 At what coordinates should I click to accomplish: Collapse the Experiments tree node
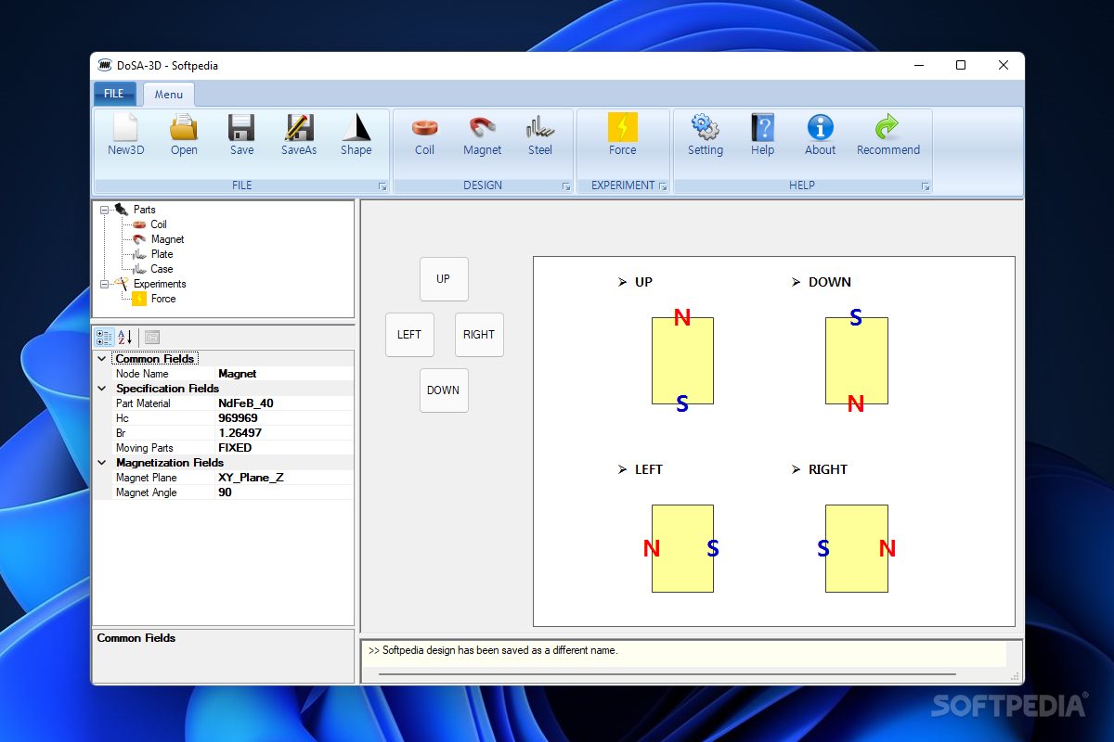[104, 284]
